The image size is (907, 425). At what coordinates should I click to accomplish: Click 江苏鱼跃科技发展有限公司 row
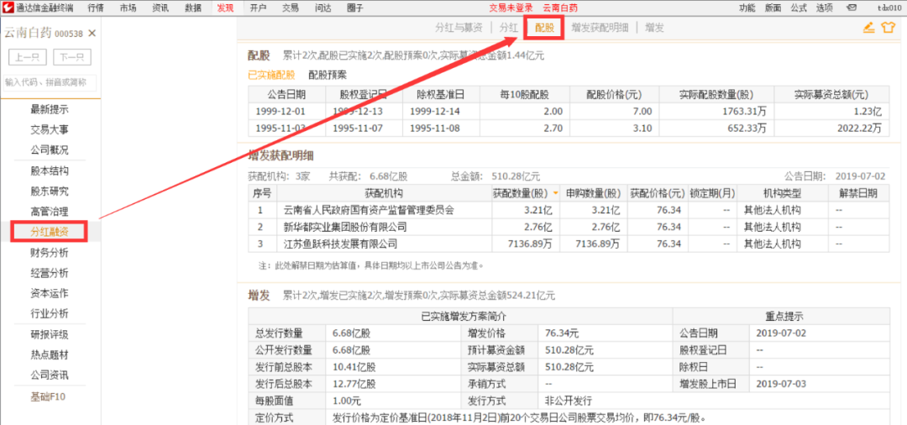[568, 244]
